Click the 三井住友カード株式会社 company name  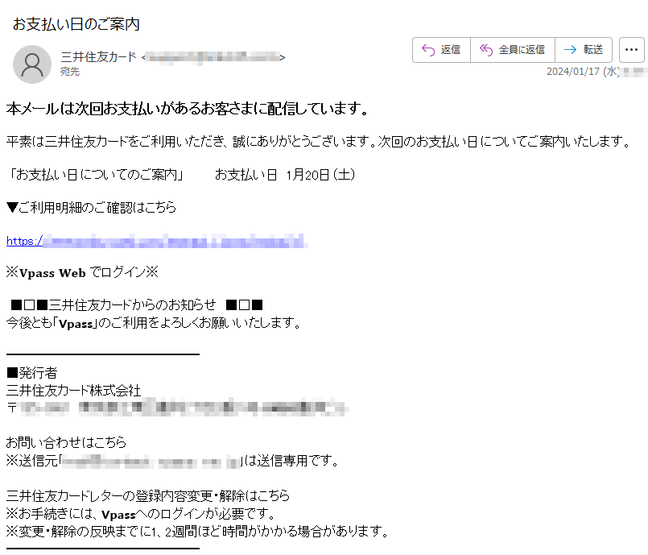(x=73, y=391)
